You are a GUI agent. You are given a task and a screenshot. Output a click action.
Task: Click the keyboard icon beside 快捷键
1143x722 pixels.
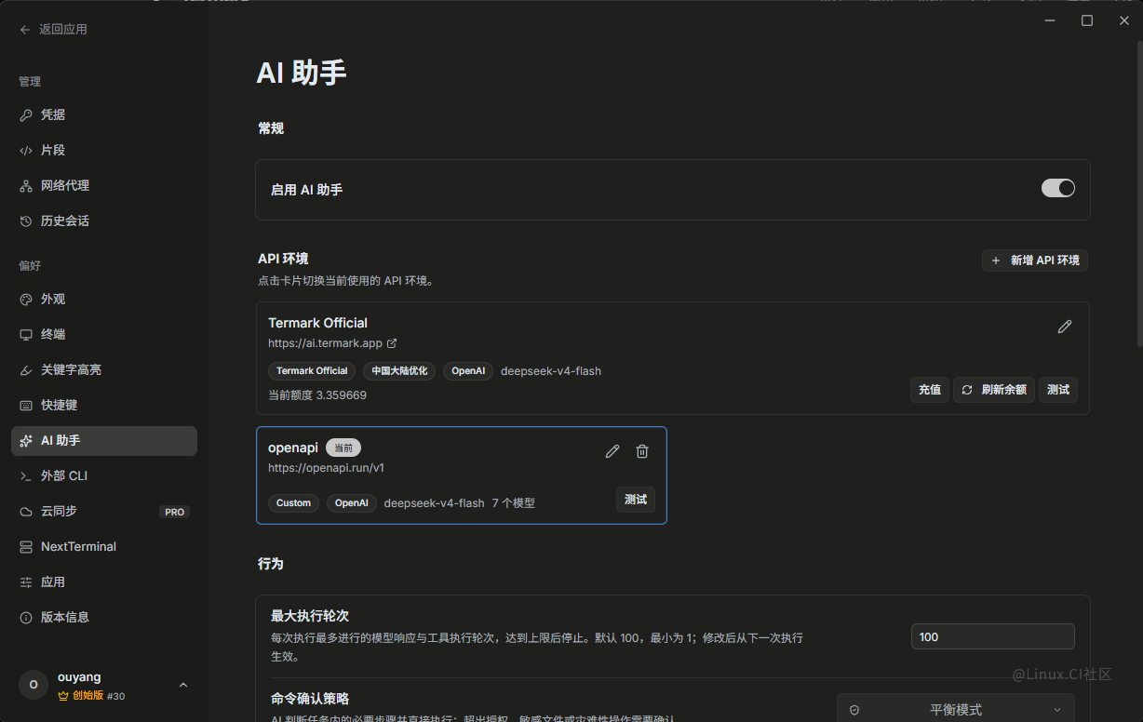pos(26,406)
